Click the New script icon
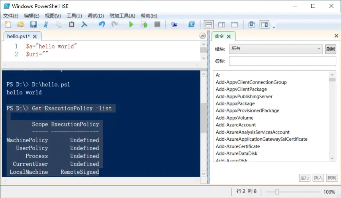This screenshot has height=198, width=341. 8,25
